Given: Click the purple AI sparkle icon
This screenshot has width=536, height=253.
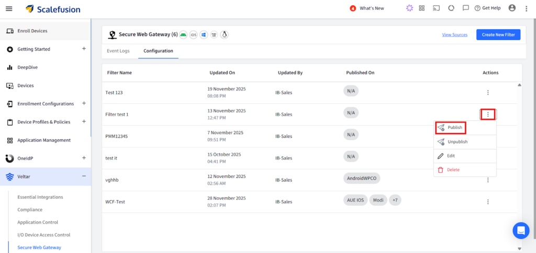Looking at the screenshot, I should click(409, 8).
